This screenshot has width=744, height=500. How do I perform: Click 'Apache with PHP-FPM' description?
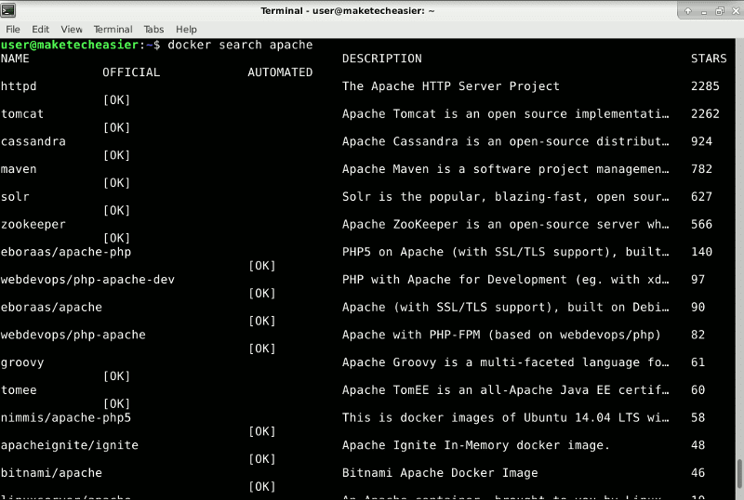click(x=501, y=335)
